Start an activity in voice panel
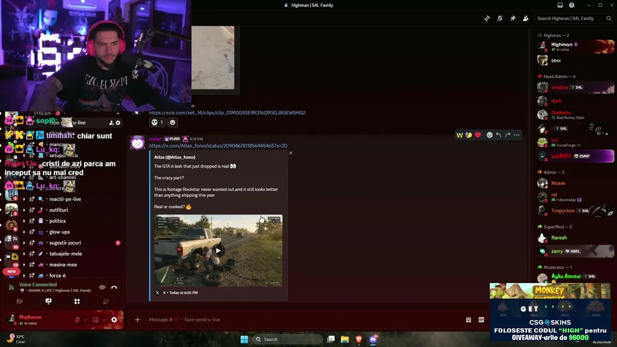This screenshot has width=617, height=347. coord(77,301)
